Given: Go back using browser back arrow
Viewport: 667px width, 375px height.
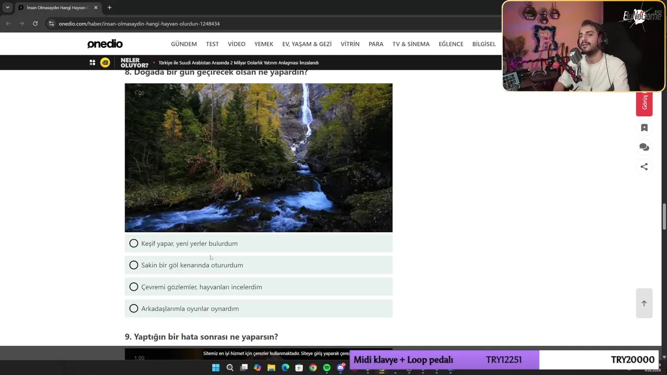Looking at the screenshot, I should [x=8, y=23].
